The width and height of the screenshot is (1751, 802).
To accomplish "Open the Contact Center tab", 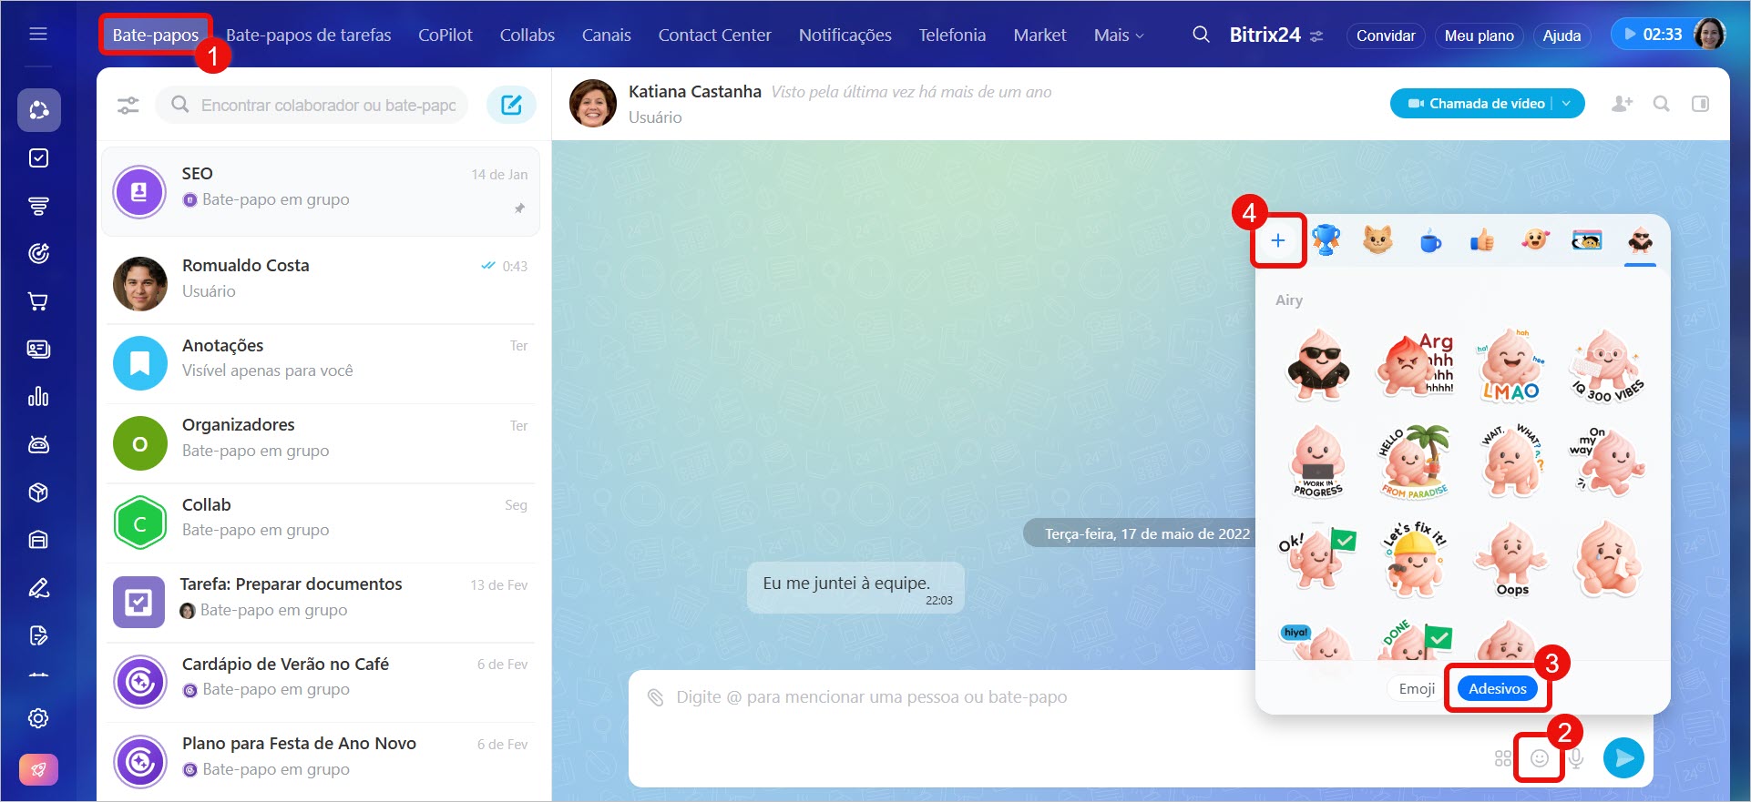I will [714, 35].
